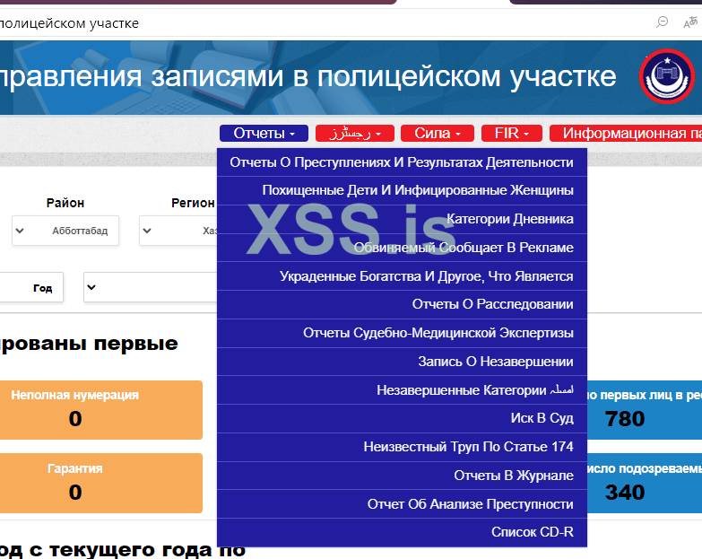Click the blue card showing 340
Viewport: 702px width, 559px height.
644,483
